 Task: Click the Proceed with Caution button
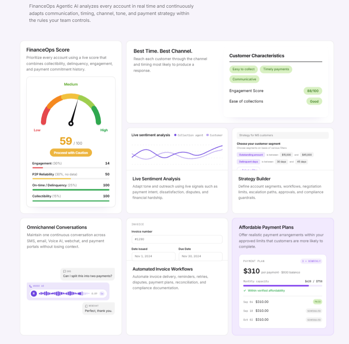pyautogui.click(x=71, y=153)
